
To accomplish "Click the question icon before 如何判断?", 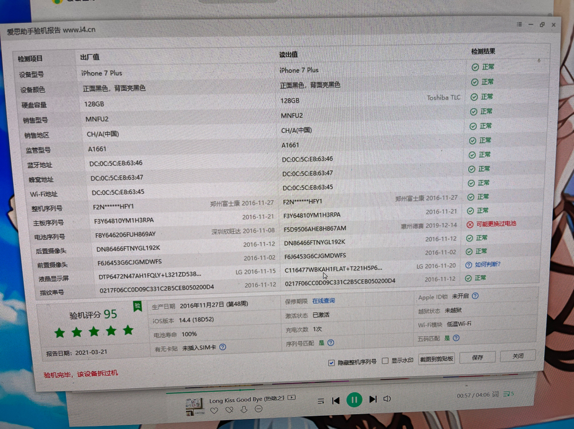I will (x=469, y=265).
